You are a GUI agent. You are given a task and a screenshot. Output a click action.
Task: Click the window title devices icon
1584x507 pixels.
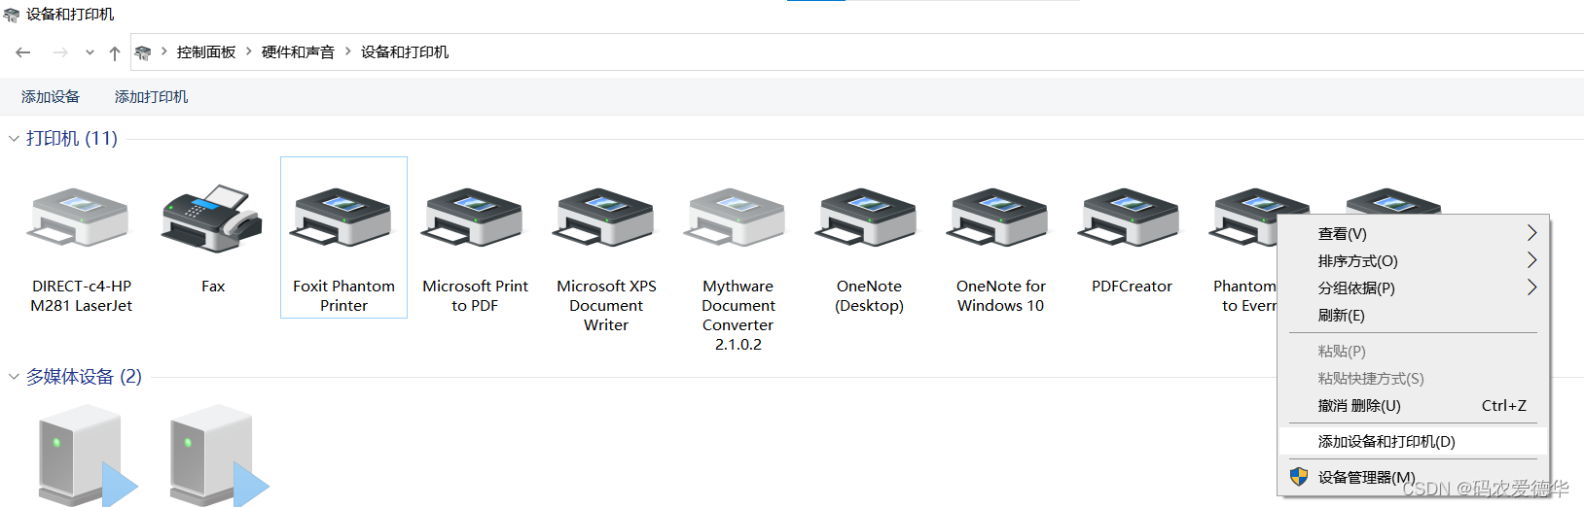pyautogui.click(x=12, y=15)
